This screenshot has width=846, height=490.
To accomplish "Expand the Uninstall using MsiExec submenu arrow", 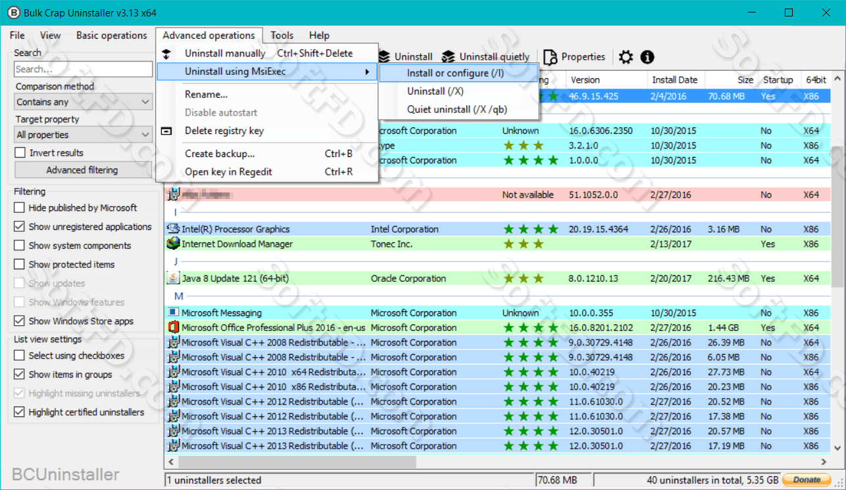I will pos(367,72).
